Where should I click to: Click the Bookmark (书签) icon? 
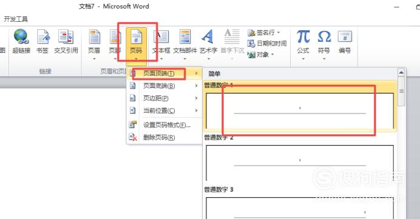click(42, 36)
